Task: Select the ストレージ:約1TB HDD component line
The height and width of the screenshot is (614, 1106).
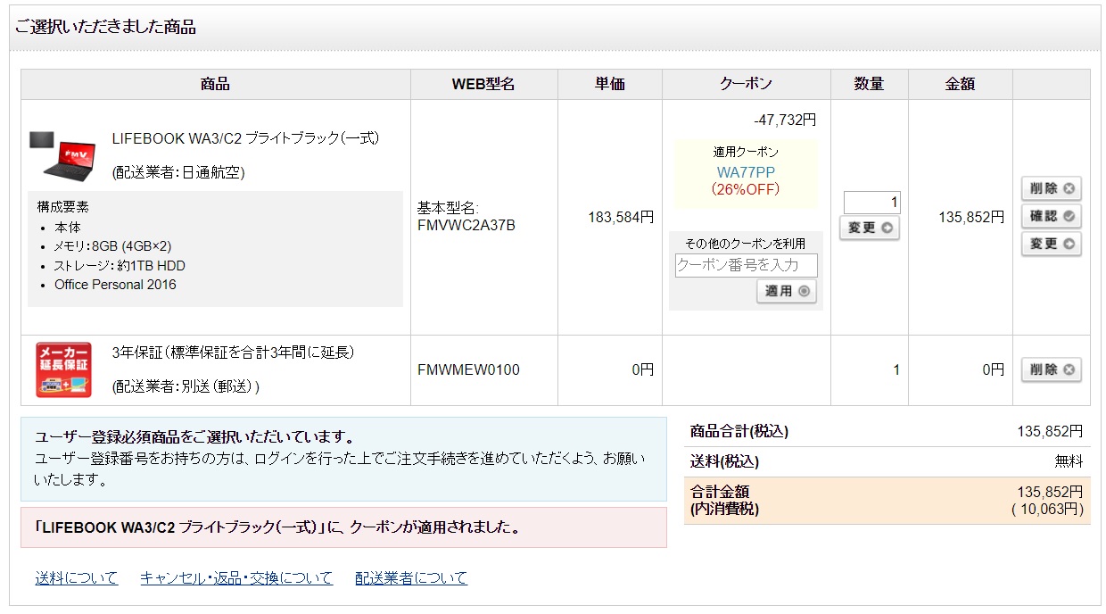Action: point(120,266)
